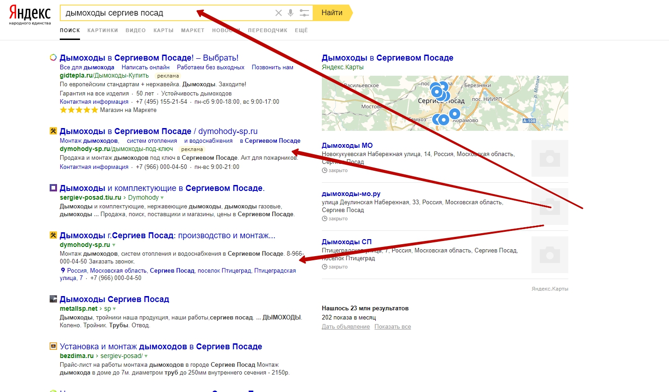This screenshot has width=669, height=392.
Task: Open 'Написать онлайн' sitelink
Action: pos(146,67)
